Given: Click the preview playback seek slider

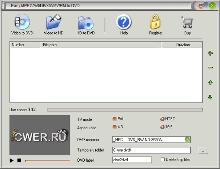Looking at the screenshot, I should (x=47, y=161).
